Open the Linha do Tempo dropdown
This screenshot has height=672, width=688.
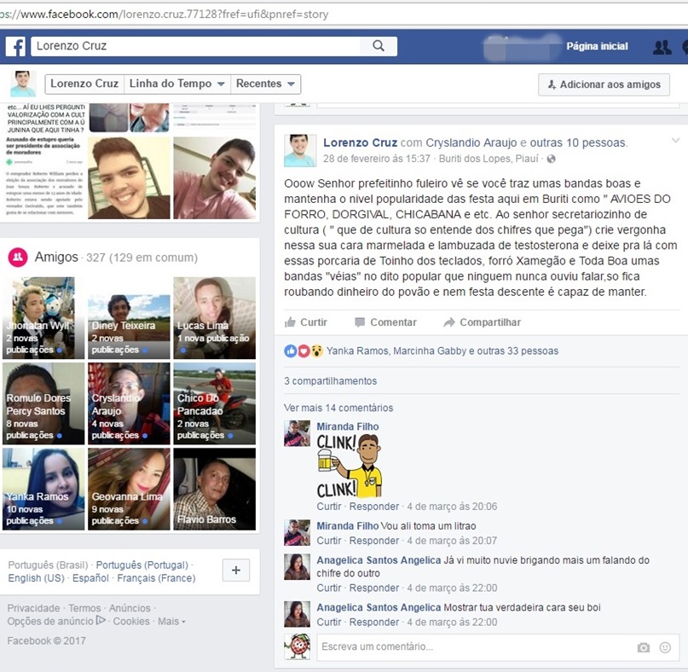pos(176,84)
